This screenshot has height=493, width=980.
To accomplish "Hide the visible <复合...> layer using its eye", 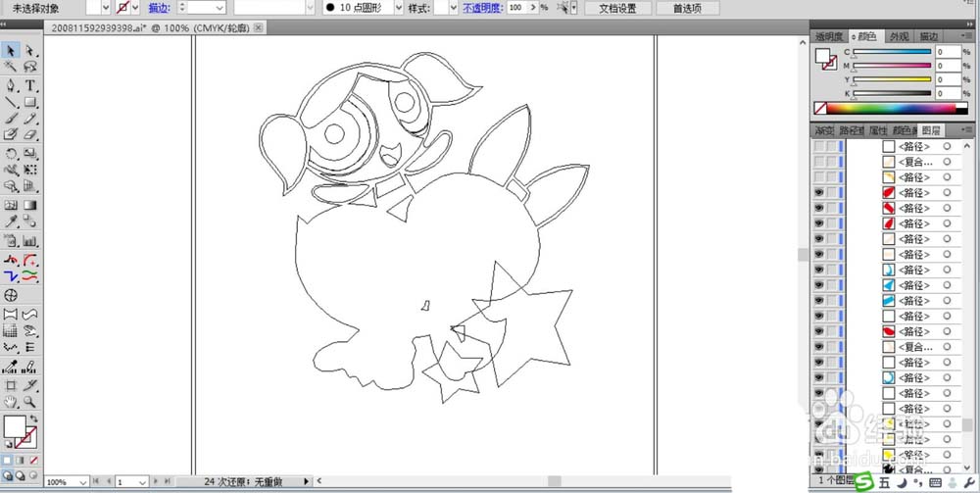I will [x=818, y=347].
